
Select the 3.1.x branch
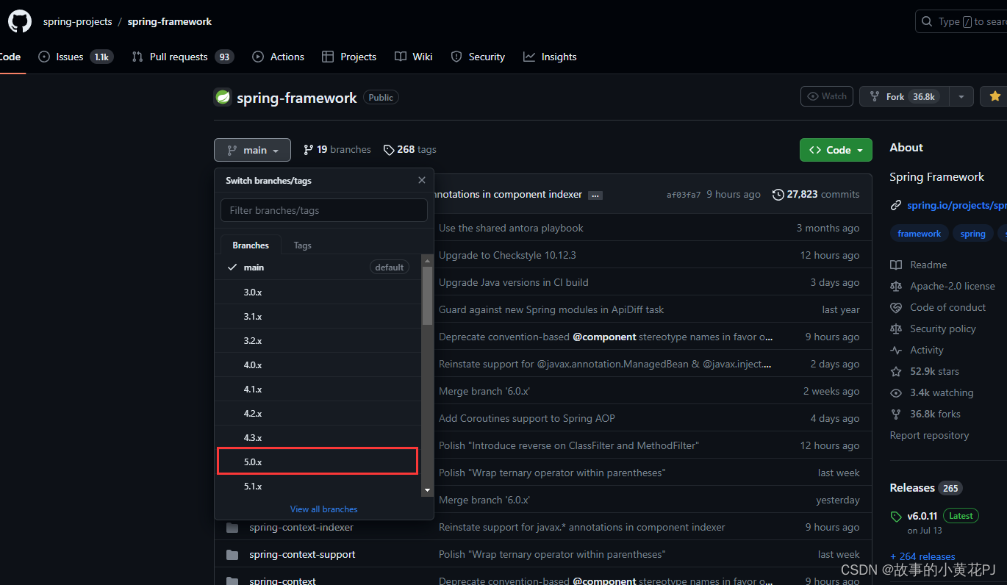[x=318, y=316]
